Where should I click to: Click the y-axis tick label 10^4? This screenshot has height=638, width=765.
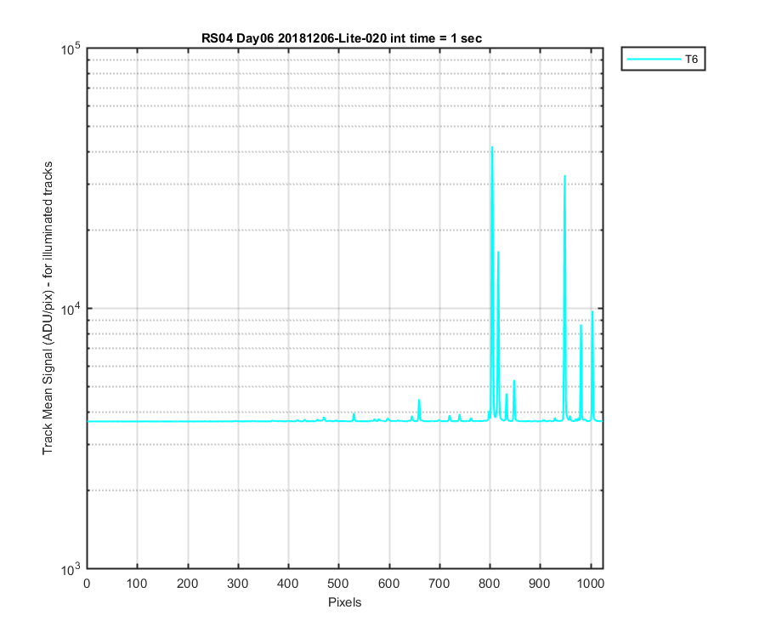pos(71,309)
